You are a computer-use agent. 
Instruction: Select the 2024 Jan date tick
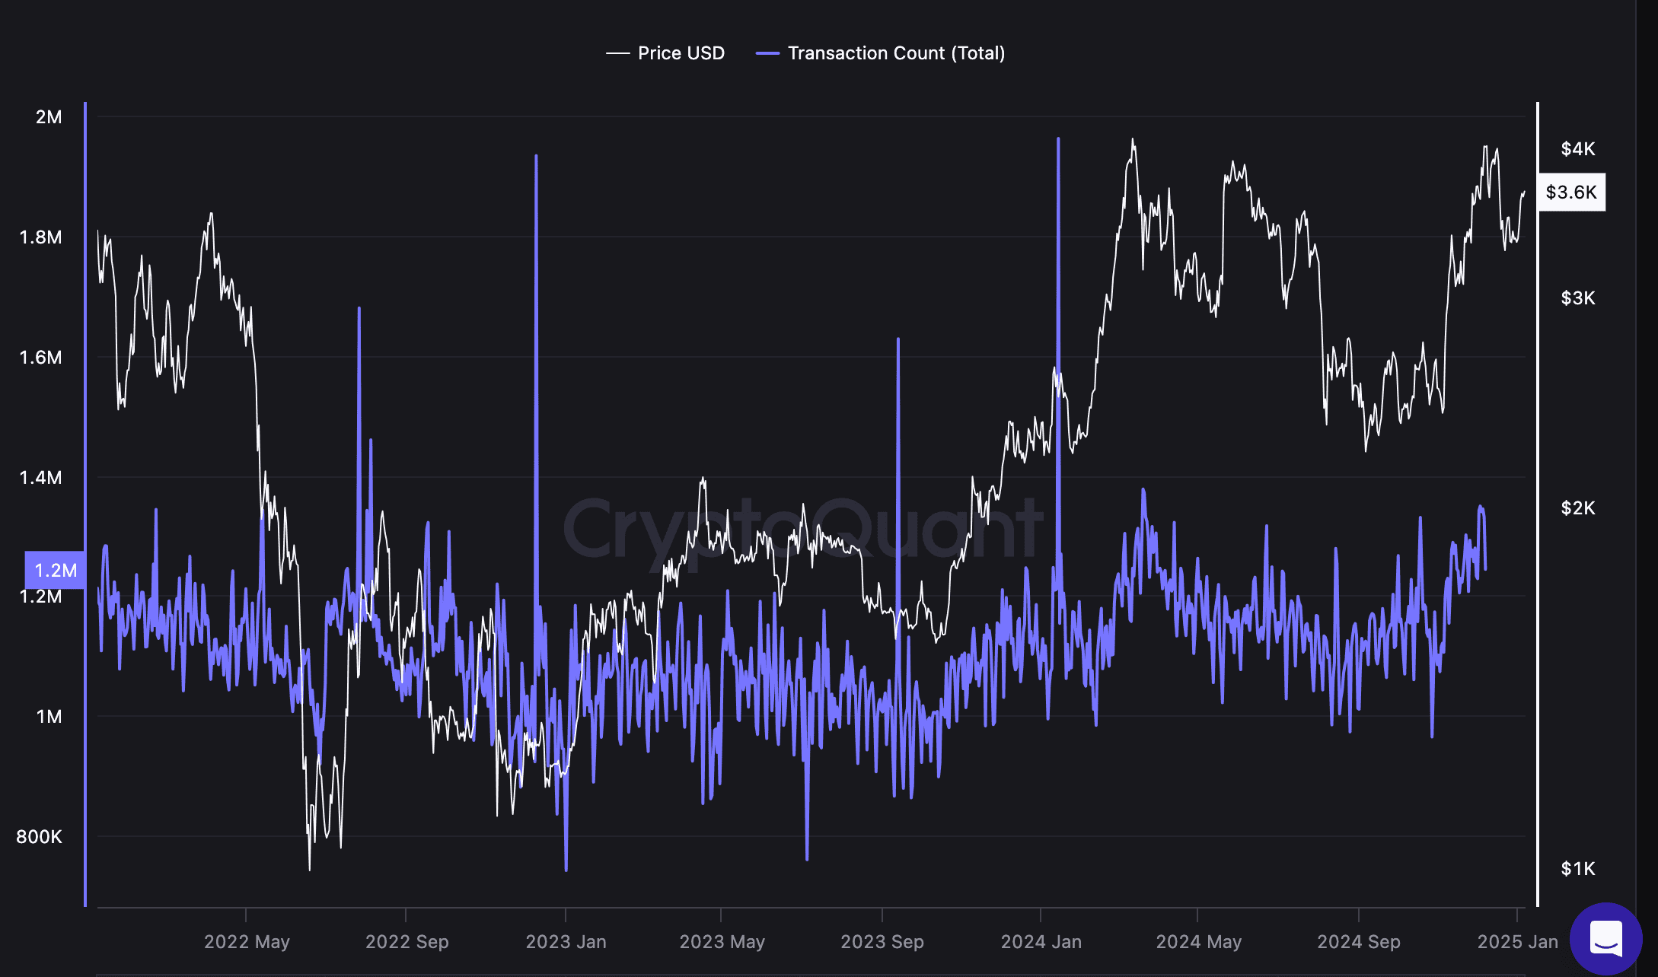(x=1041, y=941)
